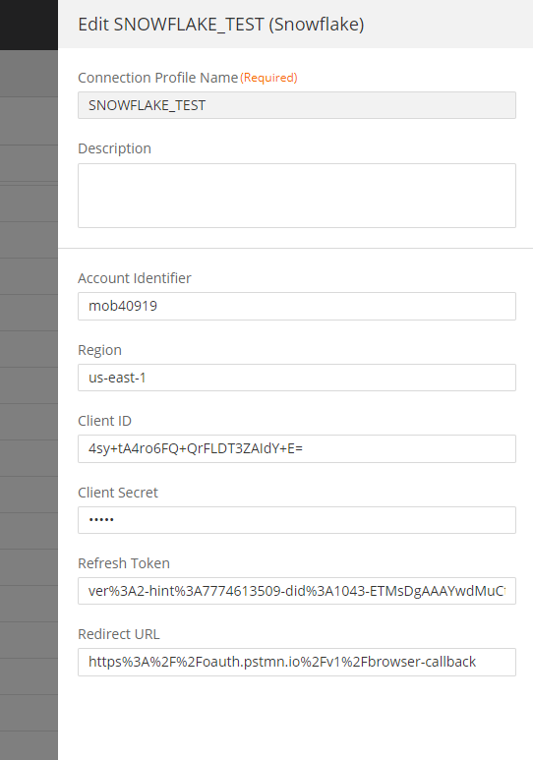Screen dimensions: 533x760
Task: Click the Account Identifier label
Action: (x=135, y=278)
